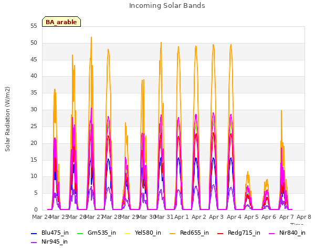
Task: Click the 40 y-axis tick label
Action: [34, 76]
